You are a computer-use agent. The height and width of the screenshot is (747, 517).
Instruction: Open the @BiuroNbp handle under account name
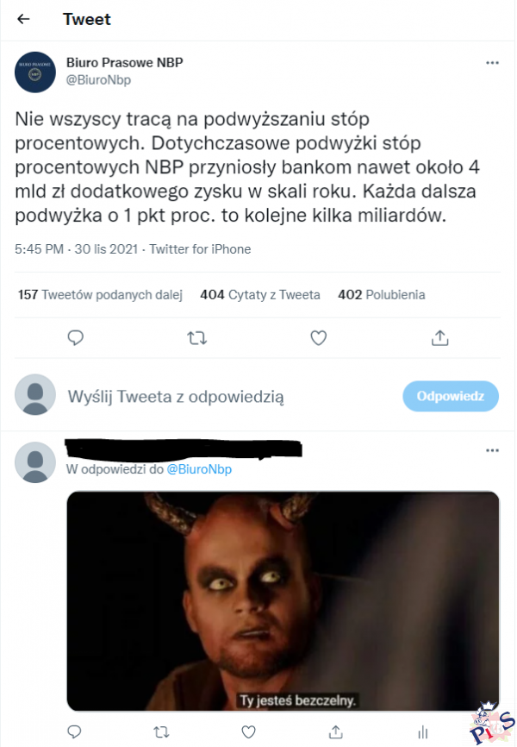click(x=98, y=79)
